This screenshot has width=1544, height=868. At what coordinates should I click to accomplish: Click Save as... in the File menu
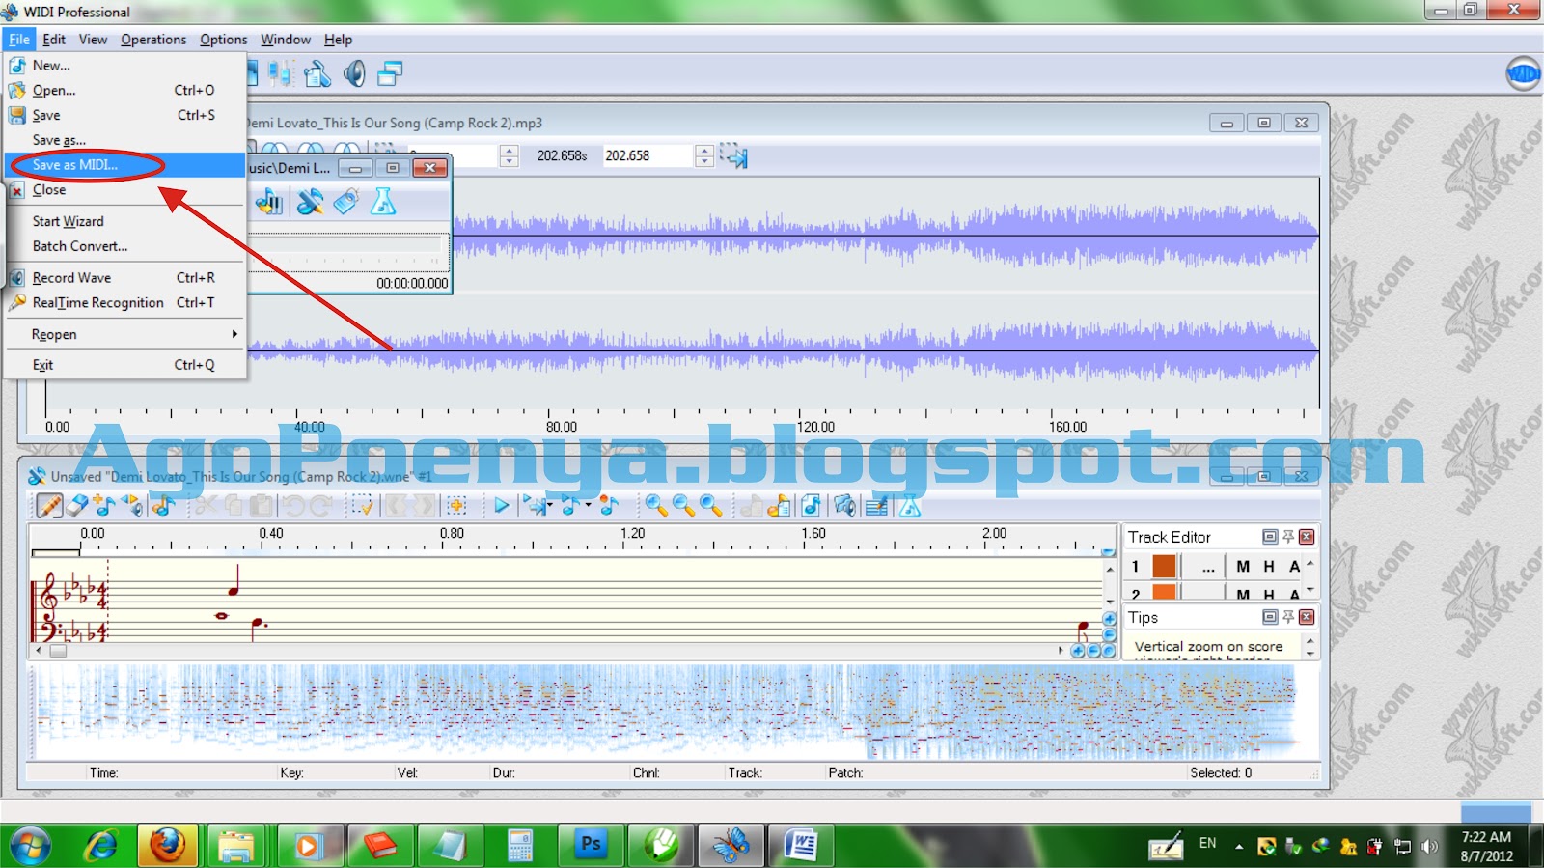click(124, 140)
